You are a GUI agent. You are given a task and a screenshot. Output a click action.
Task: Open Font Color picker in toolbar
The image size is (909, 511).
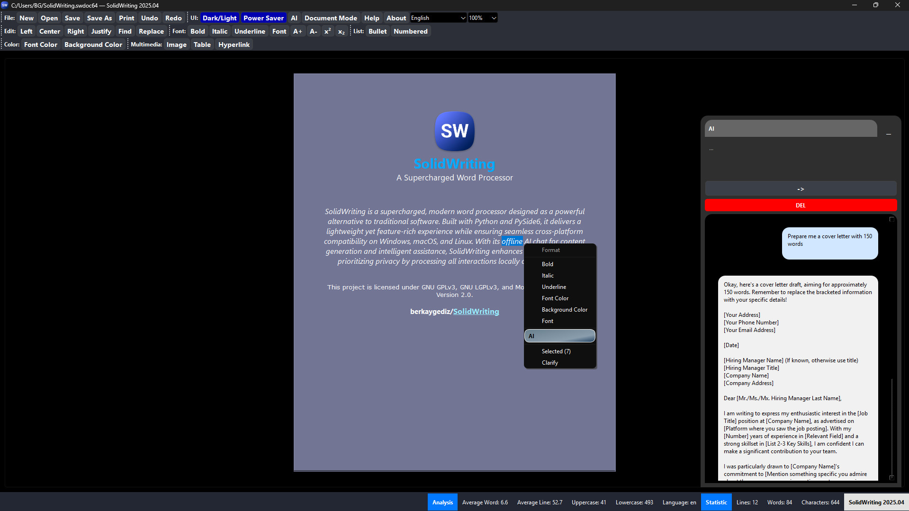(x=41, y=45)
